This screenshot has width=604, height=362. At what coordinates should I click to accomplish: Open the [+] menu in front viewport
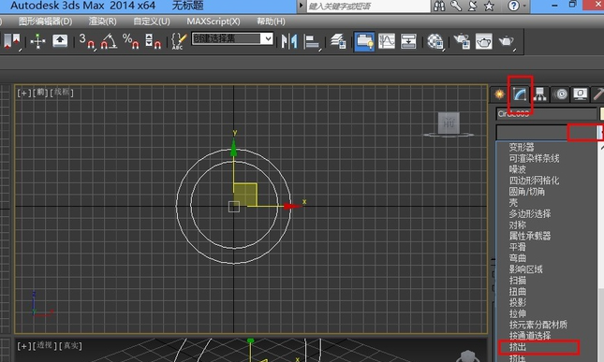coord(24,93)
